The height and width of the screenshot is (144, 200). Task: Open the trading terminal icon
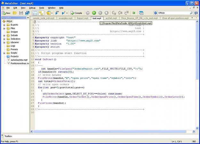tap(141, 13)
